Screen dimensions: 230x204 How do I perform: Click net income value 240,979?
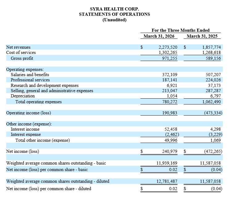click(170, 151)
